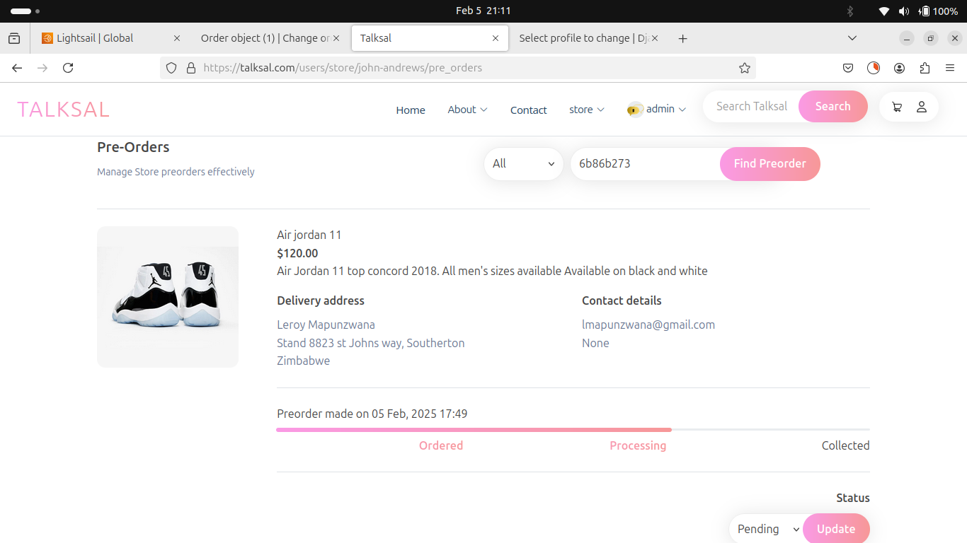967x543 pixels.
Task: Click the Find Preorder button
Action: click(x=769, y=163)
